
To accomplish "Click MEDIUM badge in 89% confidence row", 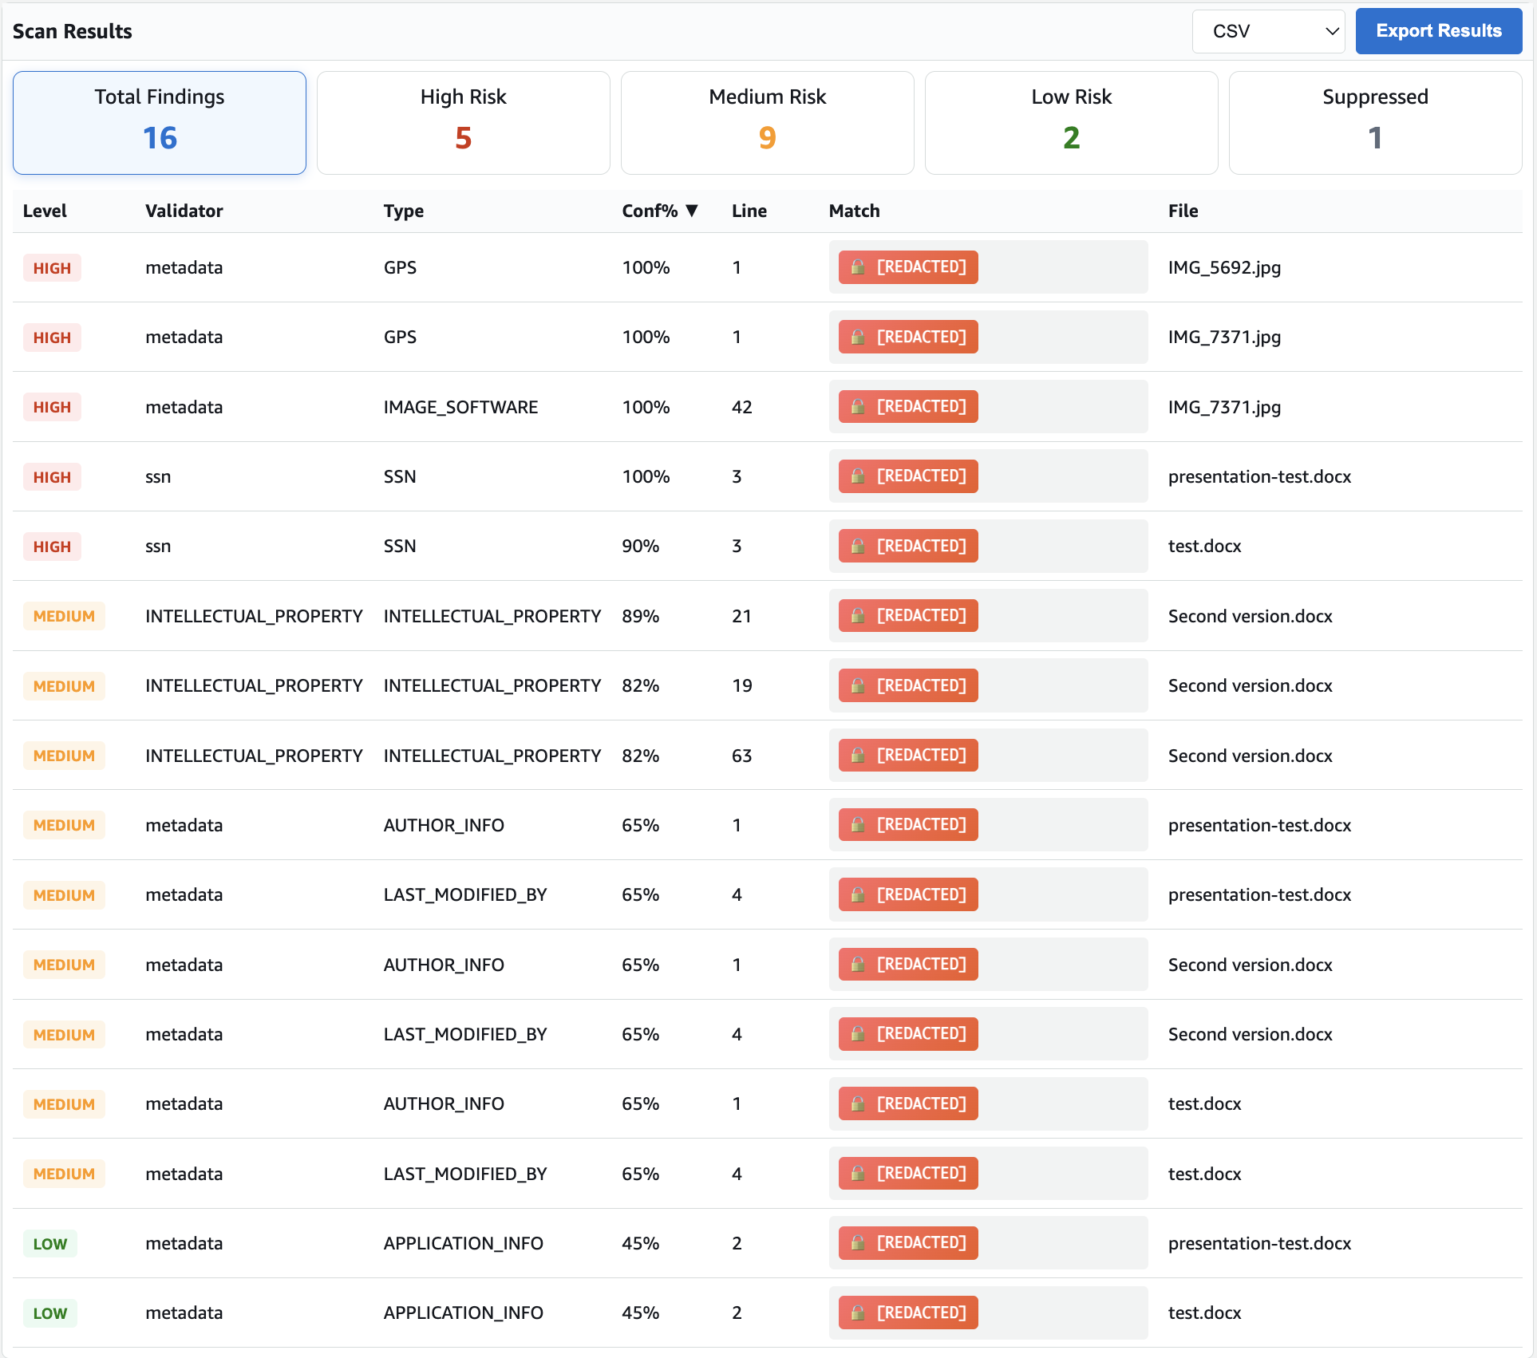I will click(64, 616).
